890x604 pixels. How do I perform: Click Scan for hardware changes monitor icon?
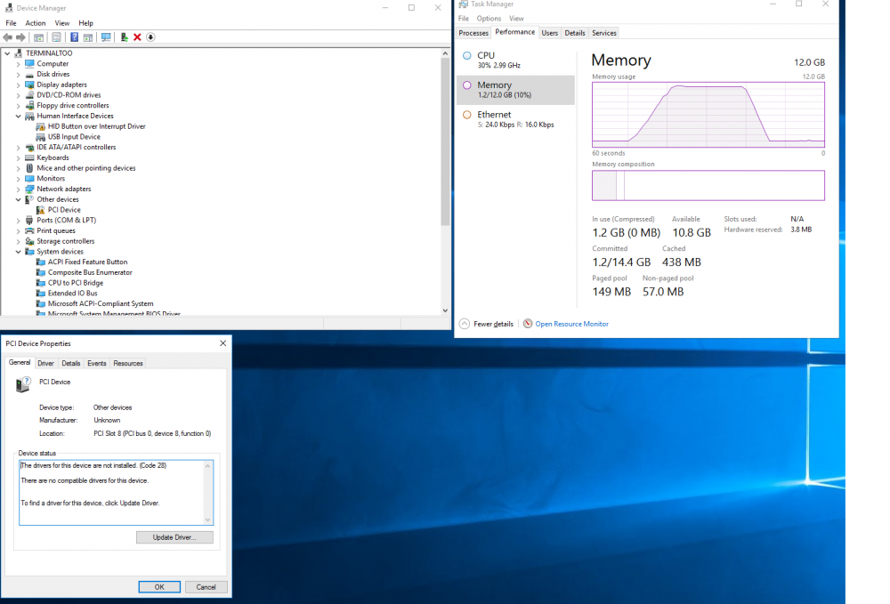(x=106, y=37)
